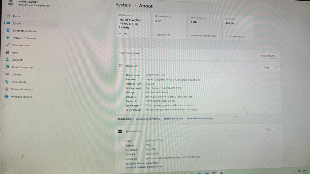Click the Pen and touch value text
The height and width of the screenshot is (174, 310).
tap(171, 110)
